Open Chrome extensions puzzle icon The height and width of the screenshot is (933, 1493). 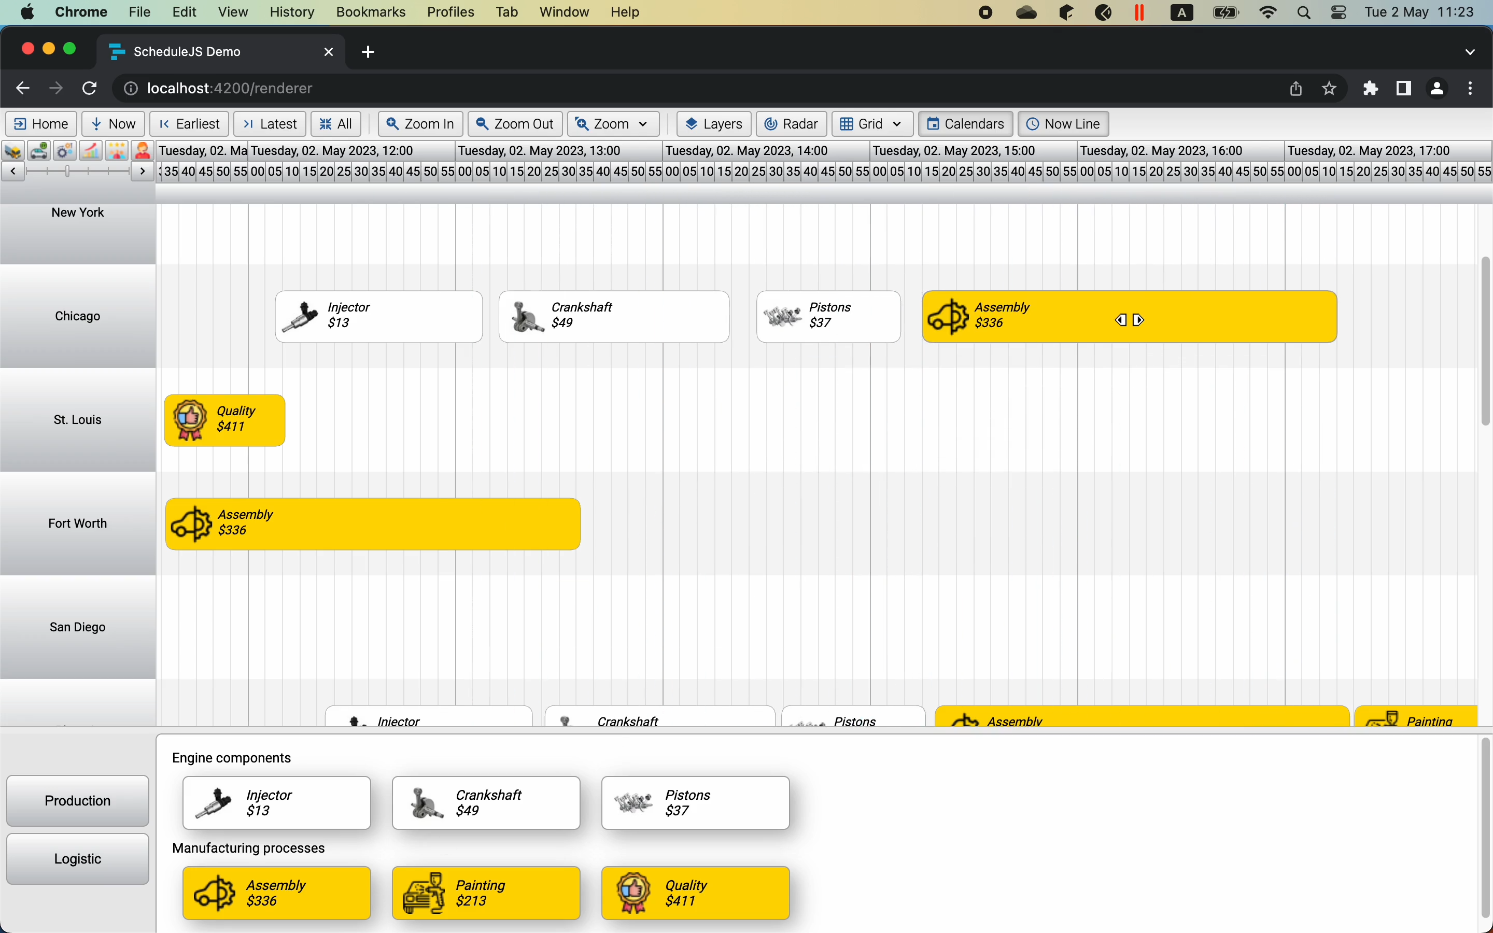[x=1370, y=88]
